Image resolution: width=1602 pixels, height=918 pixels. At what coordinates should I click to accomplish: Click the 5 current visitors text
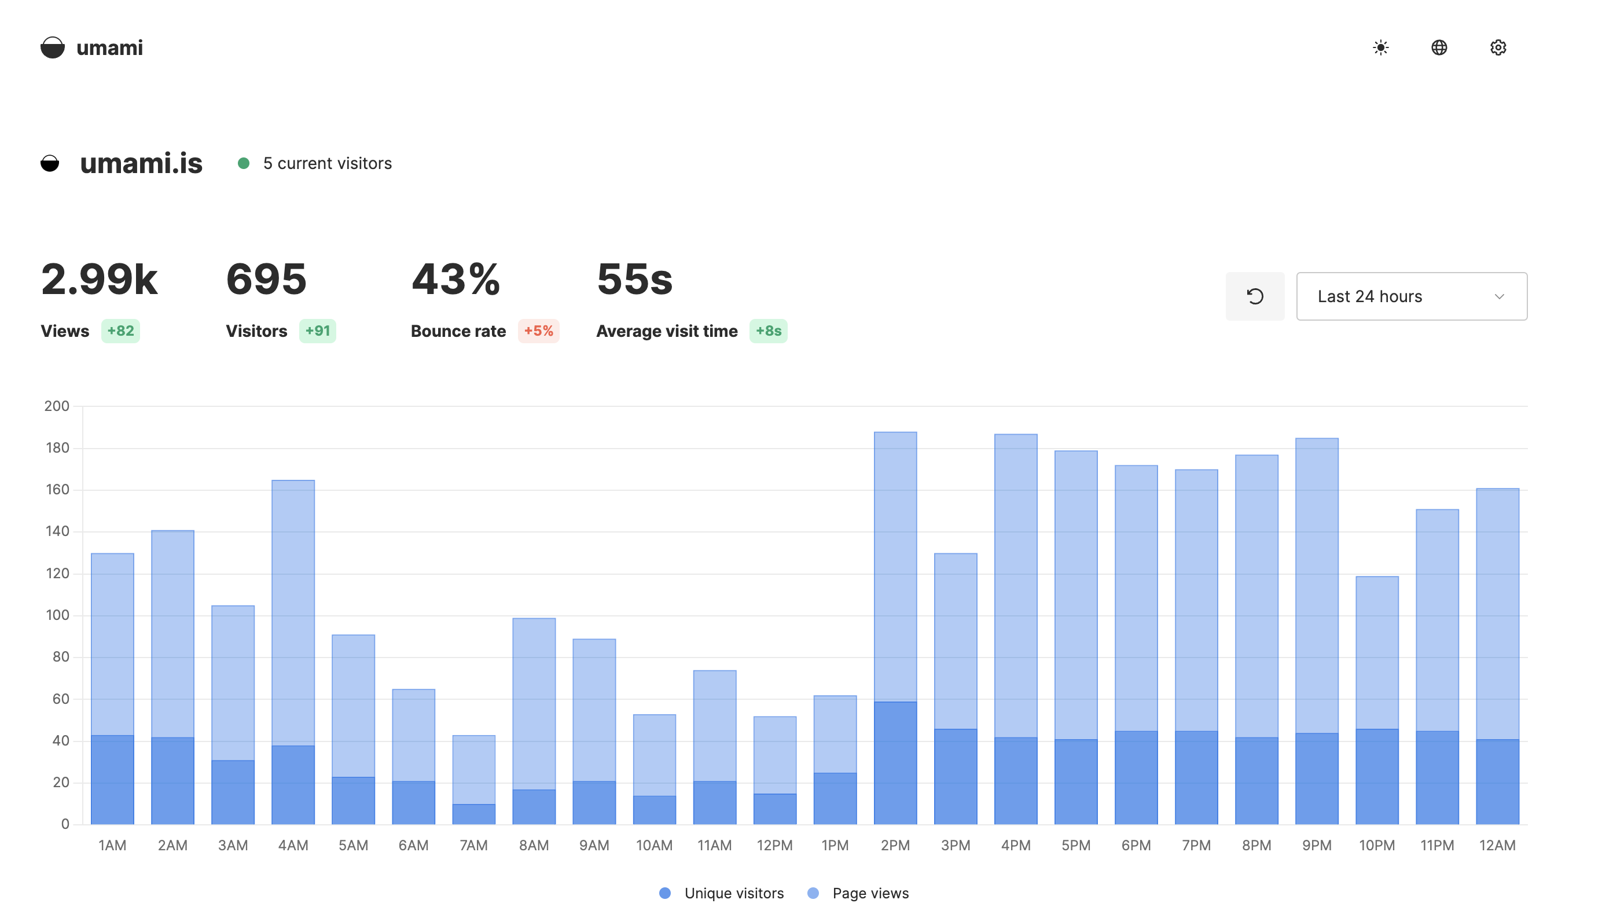tap(327, 163)
